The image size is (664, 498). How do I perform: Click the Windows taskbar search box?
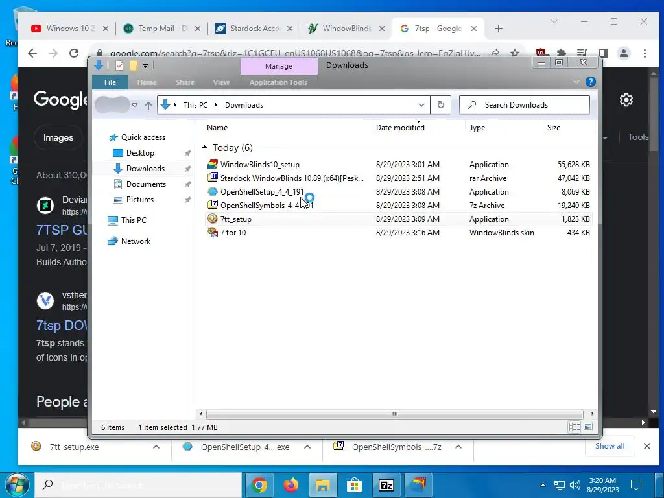[x=138, y=485]
